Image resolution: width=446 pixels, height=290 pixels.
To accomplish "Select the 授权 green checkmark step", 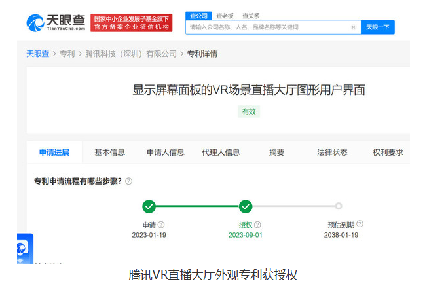I will [246, 206].
